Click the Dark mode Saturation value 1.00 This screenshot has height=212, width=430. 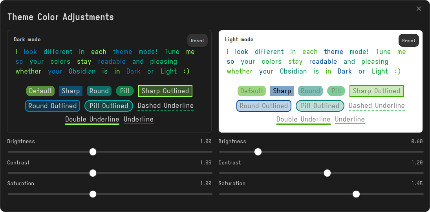(206, 183)
